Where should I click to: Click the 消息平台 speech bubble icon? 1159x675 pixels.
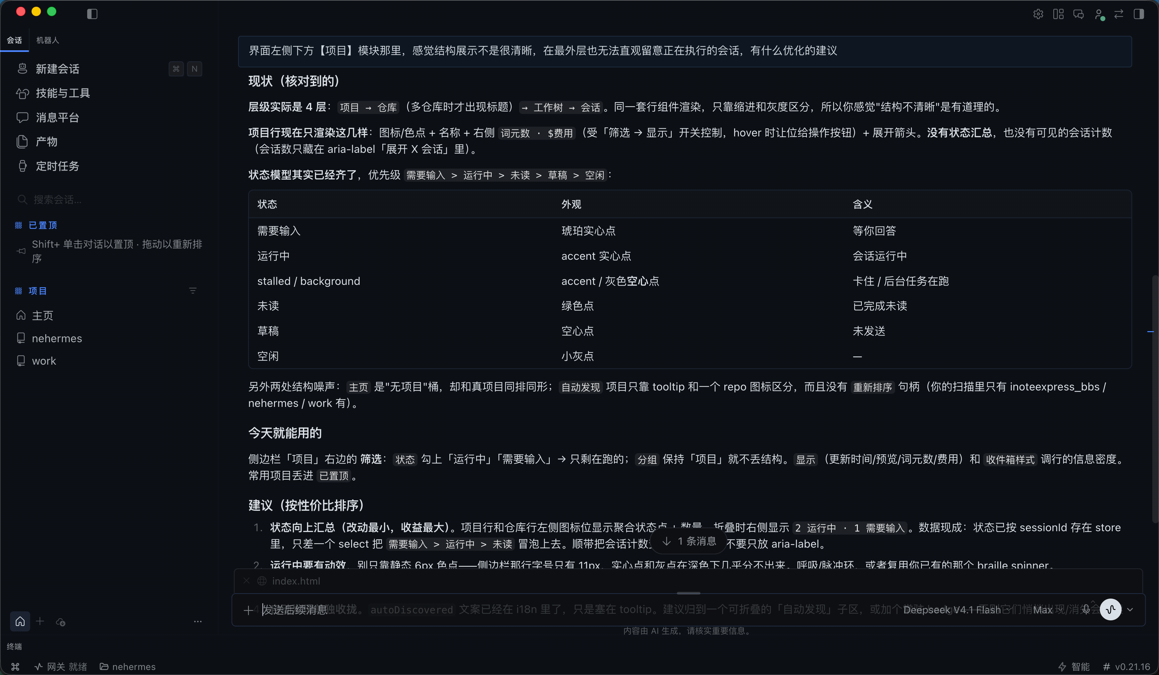pos(22,118)
